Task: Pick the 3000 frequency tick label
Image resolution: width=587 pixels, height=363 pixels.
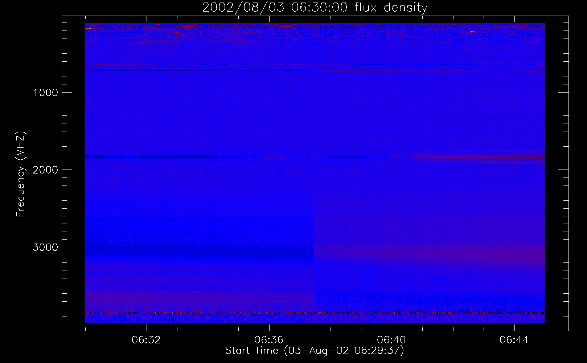Action: (45, 247)
